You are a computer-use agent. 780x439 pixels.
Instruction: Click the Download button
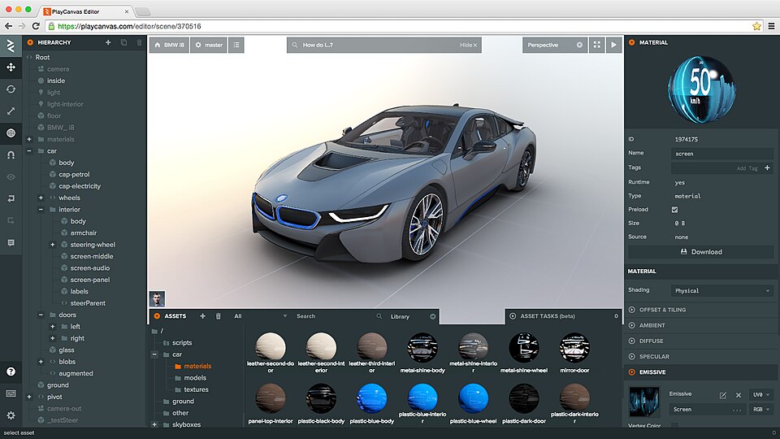pyautogui.click(x=700, y=252)
